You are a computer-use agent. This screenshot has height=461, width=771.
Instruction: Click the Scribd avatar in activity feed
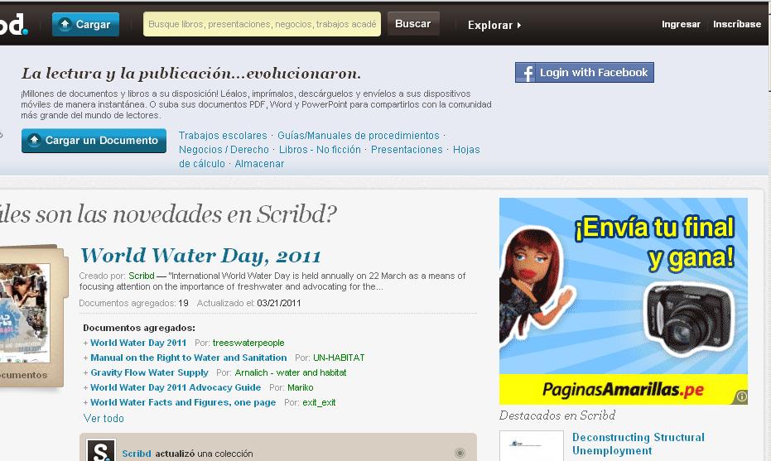pyautogui.click(x=101, y=450)
